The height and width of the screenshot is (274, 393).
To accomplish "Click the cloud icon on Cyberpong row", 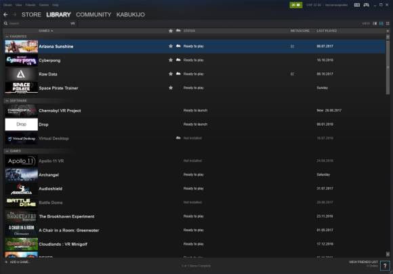I will (178, 60).
